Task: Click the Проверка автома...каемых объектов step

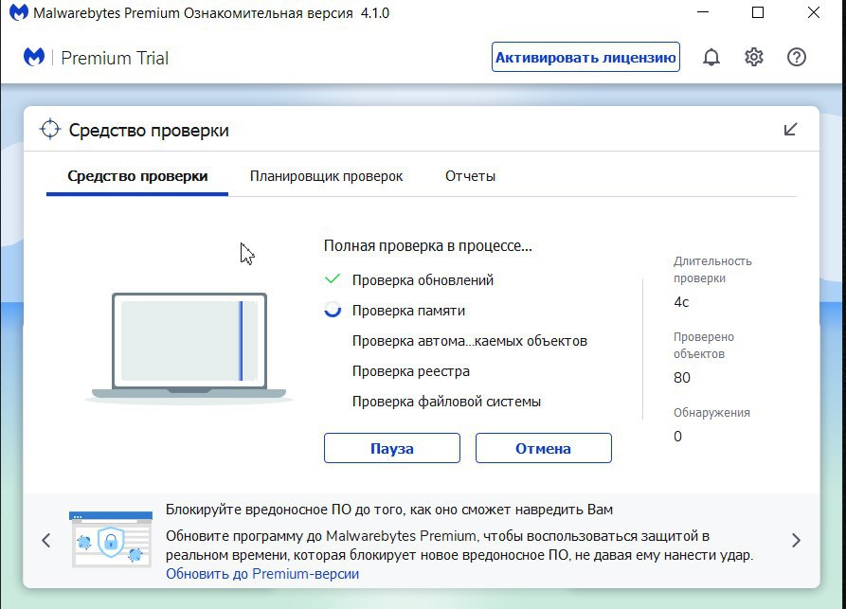Action: (469, 341)
